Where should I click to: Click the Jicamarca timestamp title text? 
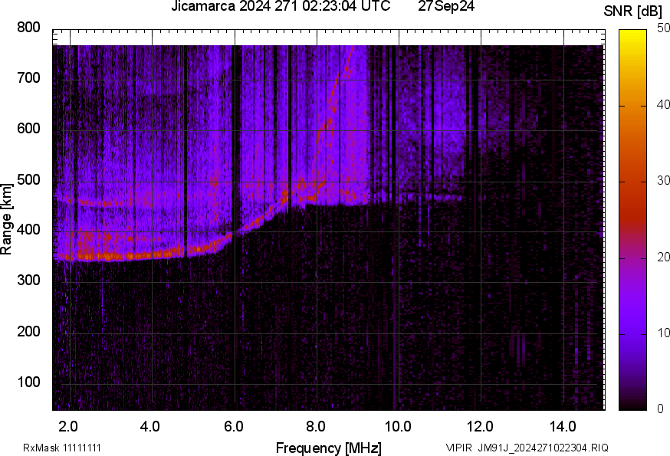pos(282,7)
